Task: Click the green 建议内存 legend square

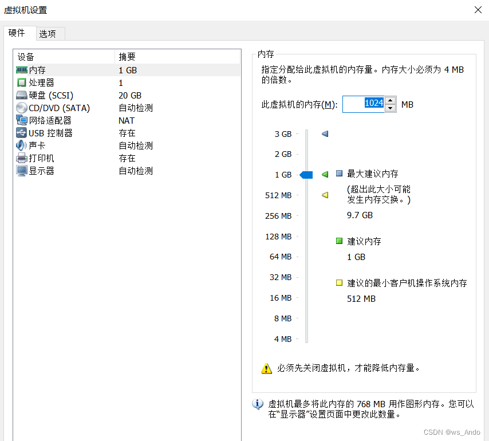Action: 340,241
